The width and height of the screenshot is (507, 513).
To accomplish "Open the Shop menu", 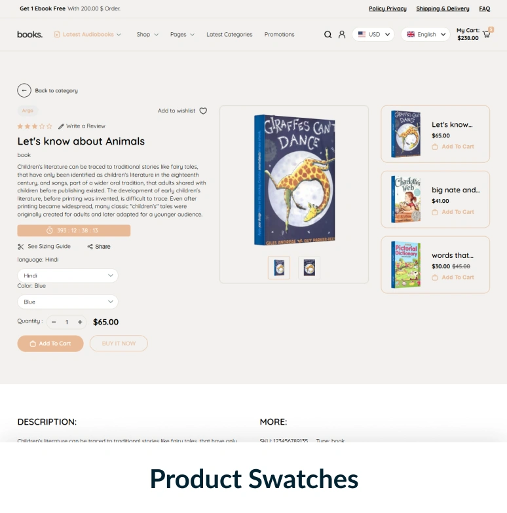I will point(147,34).
